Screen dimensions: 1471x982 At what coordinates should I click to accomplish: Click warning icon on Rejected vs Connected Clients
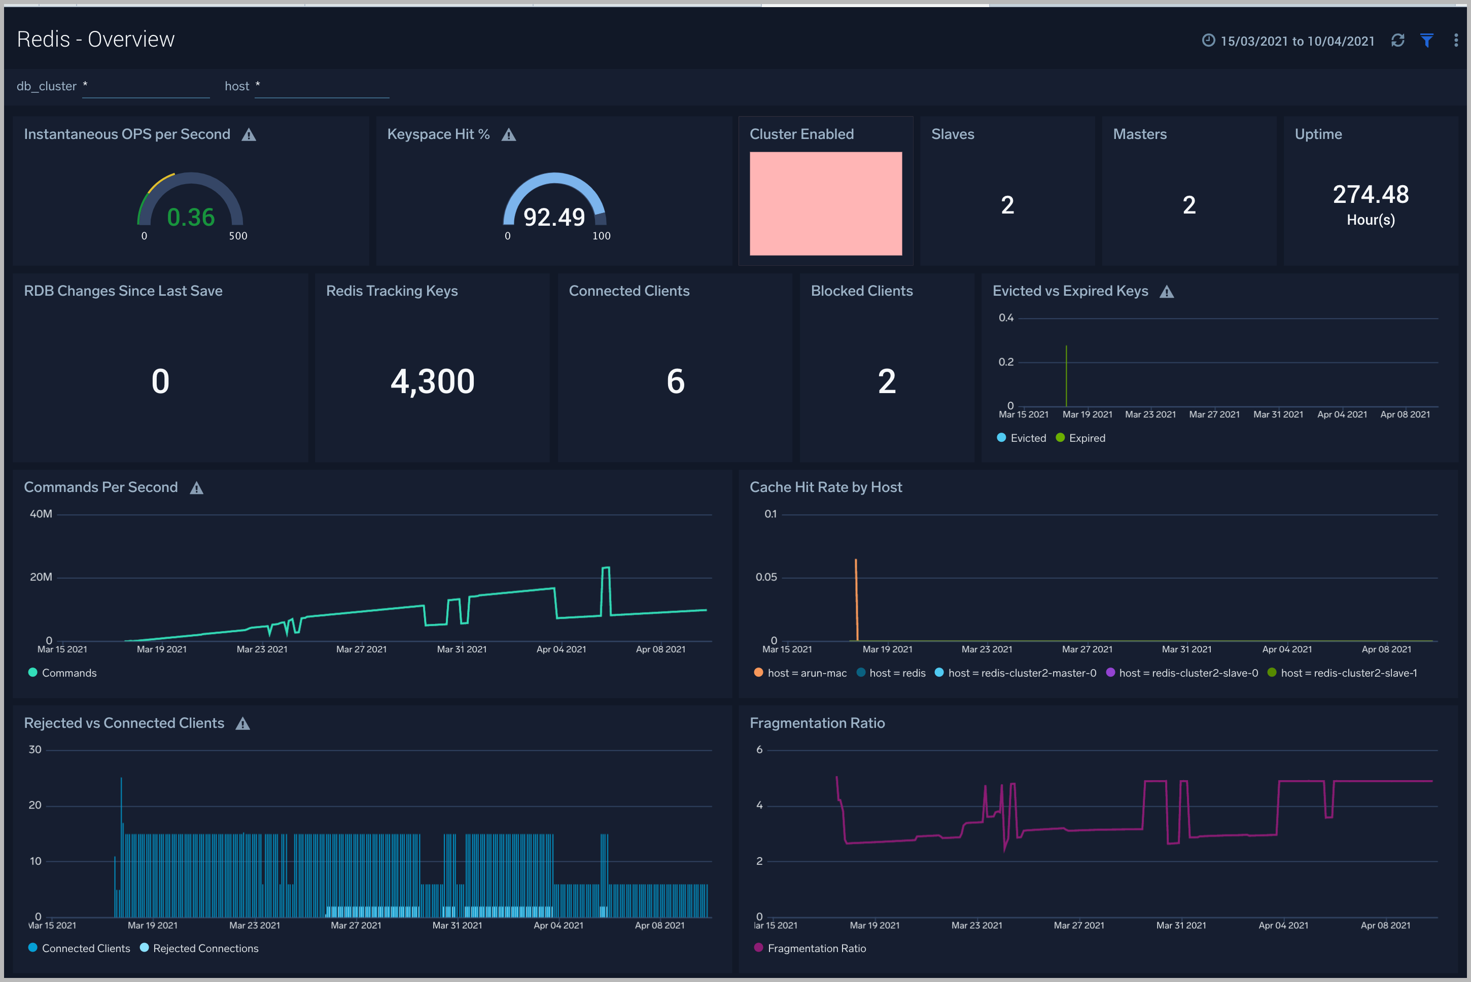(243, 724)
